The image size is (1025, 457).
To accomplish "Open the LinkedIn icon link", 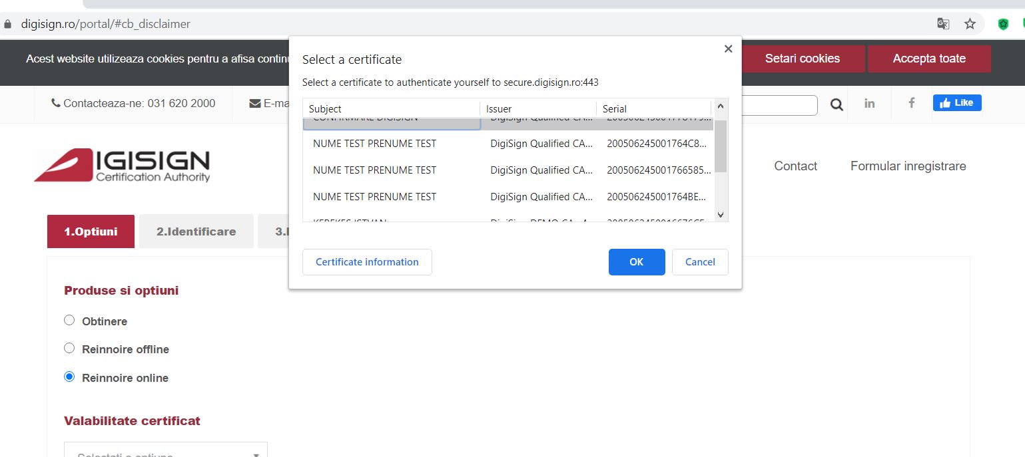I will [x=869, y=103].
